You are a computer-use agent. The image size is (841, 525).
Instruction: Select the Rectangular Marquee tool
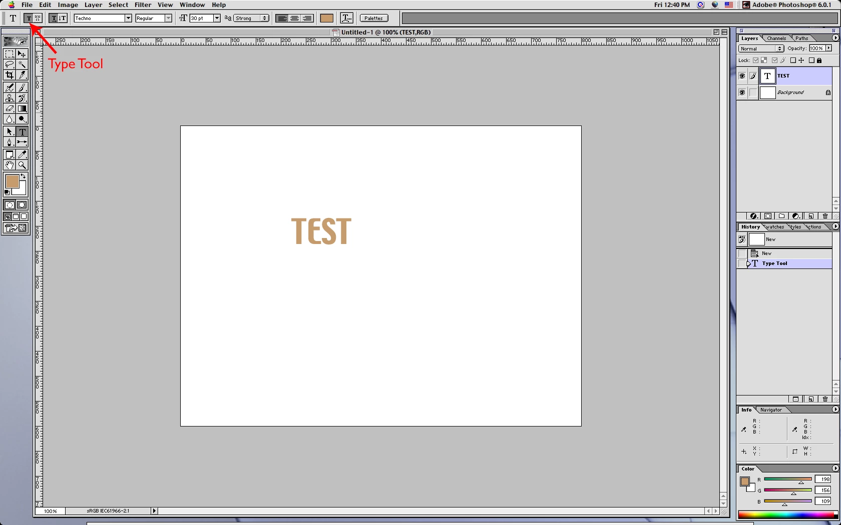(x=10, y=54)
